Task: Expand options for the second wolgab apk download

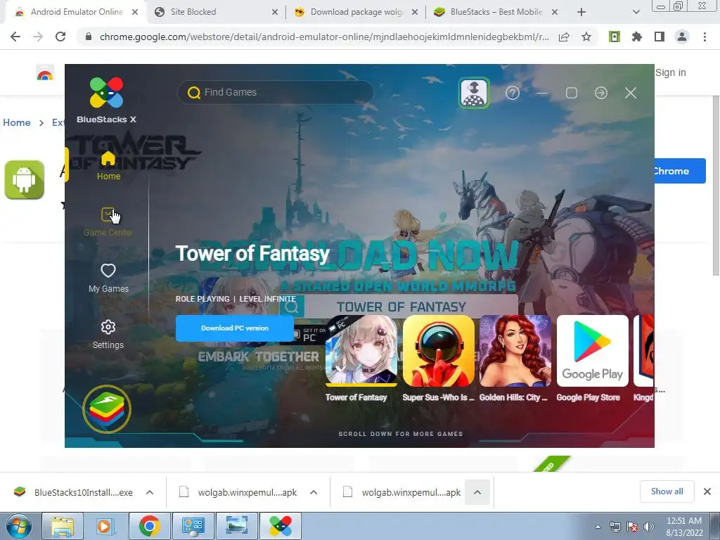Action: click(477, 492)
